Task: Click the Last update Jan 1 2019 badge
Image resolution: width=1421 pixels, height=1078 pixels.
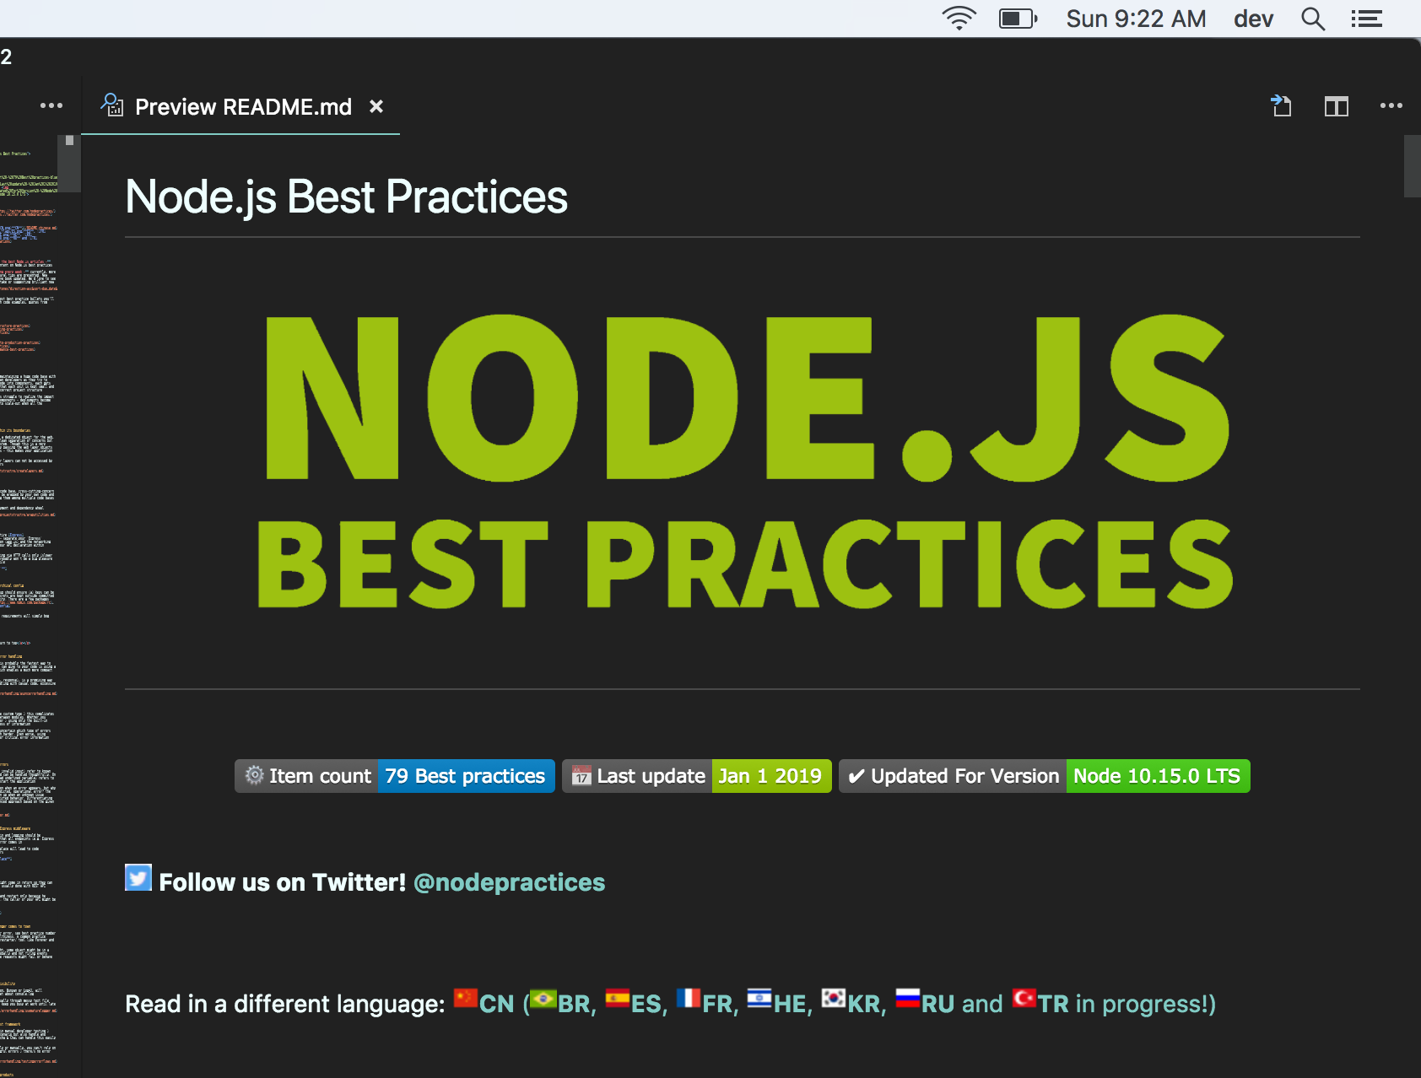Action: pos(697,776)
